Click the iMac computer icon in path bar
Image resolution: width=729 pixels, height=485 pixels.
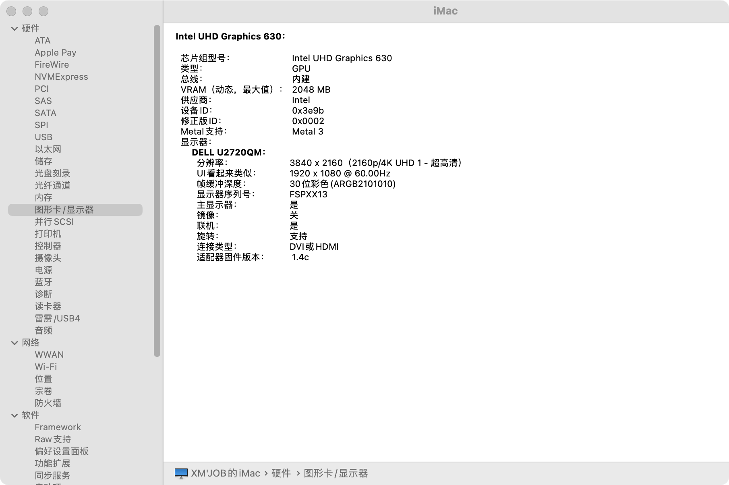click(x=181, y=473)
